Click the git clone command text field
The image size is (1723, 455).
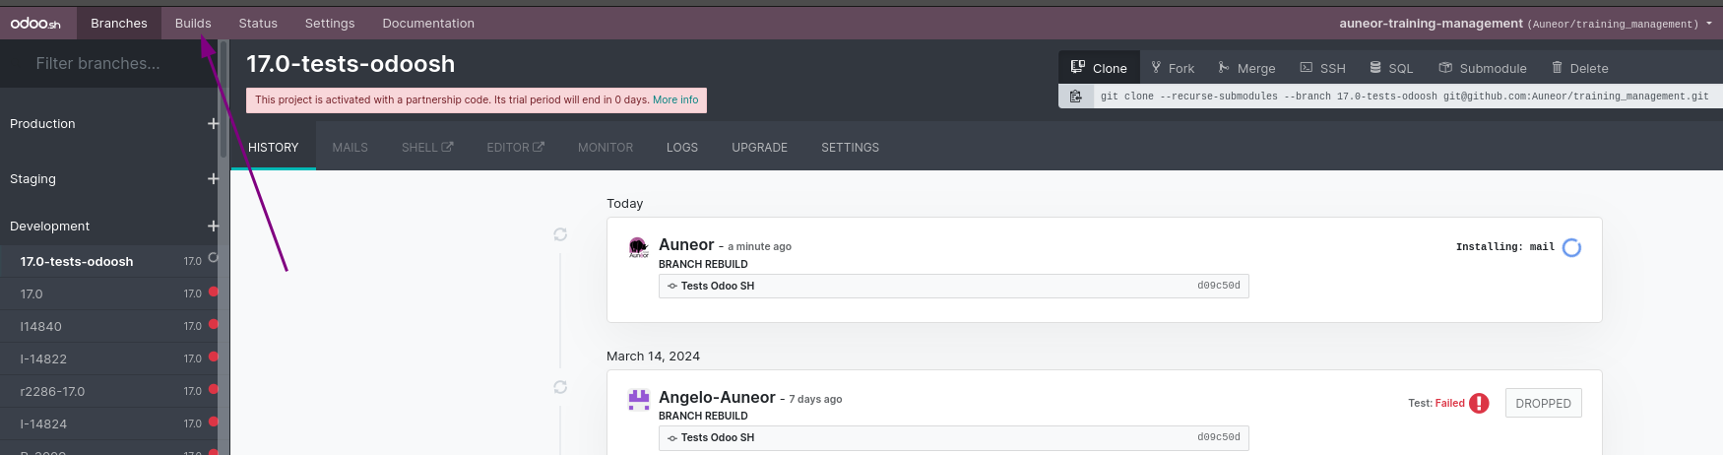[x=1408, y=96]
